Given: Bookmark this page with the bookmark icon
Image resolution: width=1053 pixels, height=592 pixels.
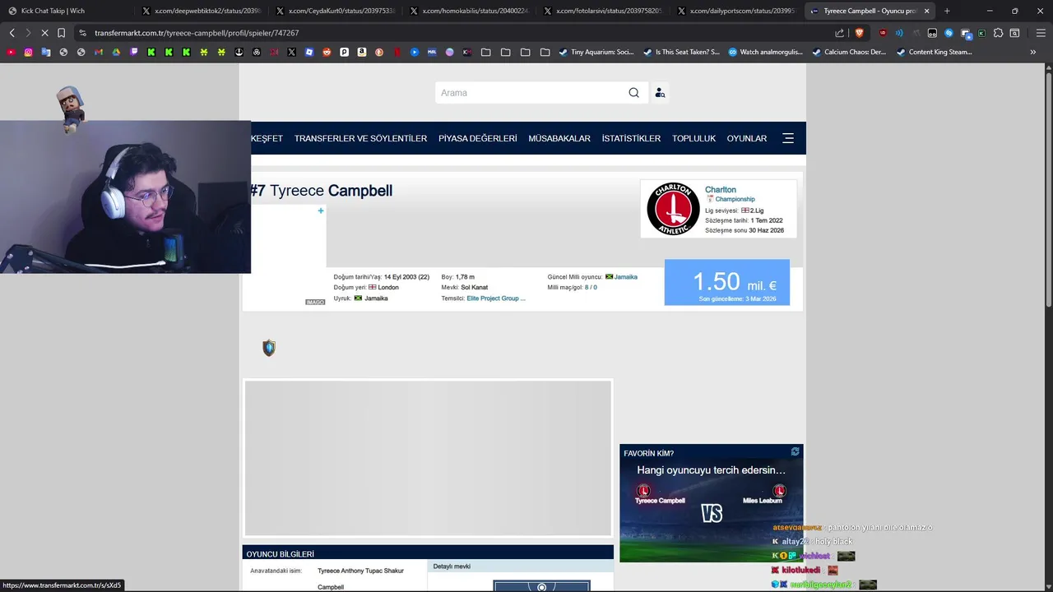Looking at the screenshot, I should tap(61, 33).
